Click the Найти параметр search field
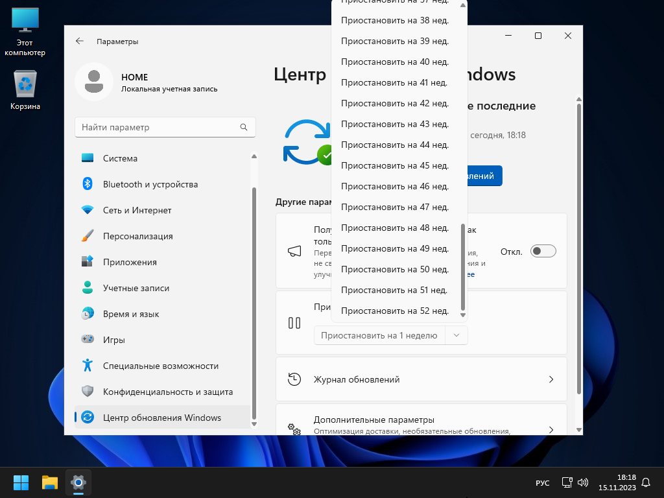The image size is (664, 498). click(x=158, y=127)
